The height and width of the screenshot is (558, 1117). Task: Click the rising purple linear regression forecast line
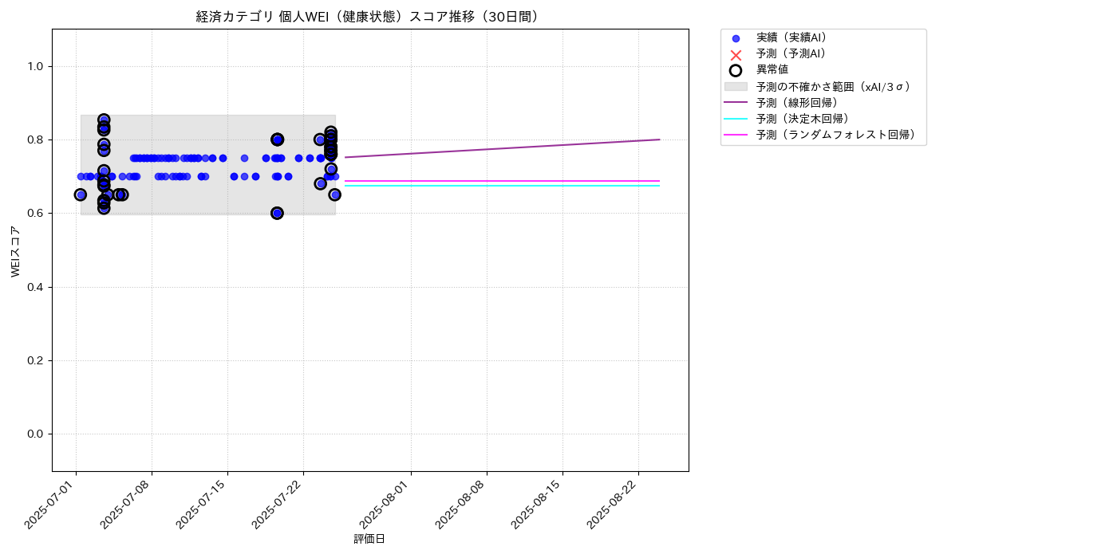[503, 148]
